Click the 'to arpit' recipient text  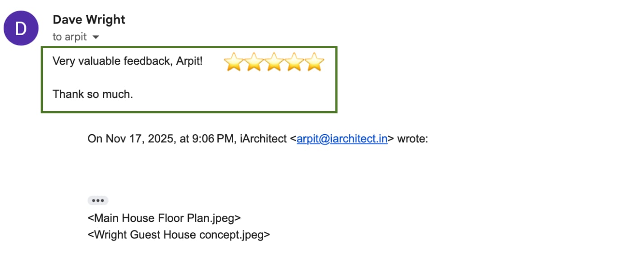coord(69,37)
